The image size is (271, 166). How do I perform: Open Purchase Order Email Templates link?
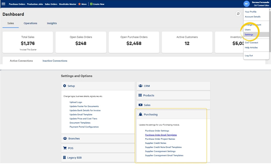click(x=161, y=135)
